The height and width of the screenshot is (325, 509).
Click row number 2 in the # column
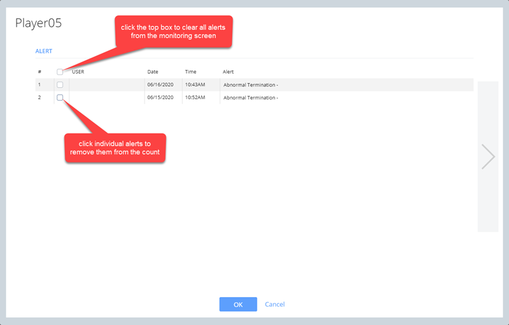(x=39, y=97)
